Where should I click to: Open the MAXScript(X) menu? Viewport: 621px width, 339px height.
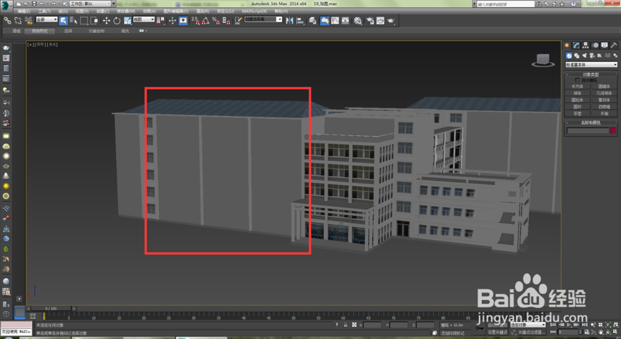tap(254, 11)
